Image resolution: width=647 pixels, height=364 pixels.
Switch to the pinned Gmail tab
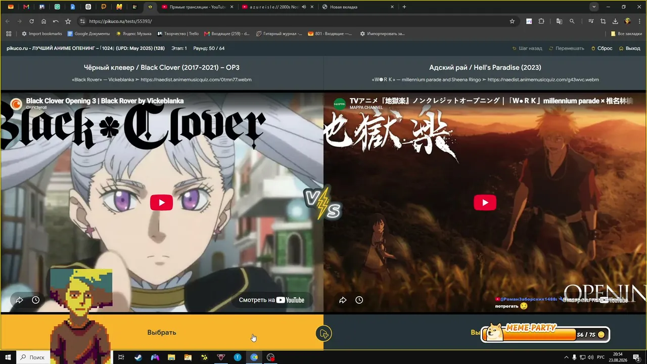26,7
